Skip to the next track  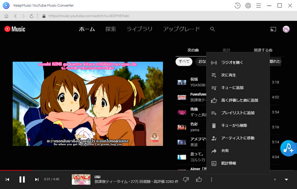coord(37,180)
